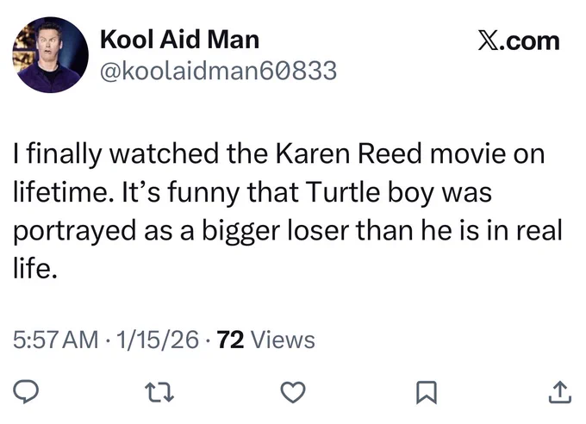This screenshot has width=586, height=424.
Task: Click the X logo in X.com
Action: click(x=488, y=41)
